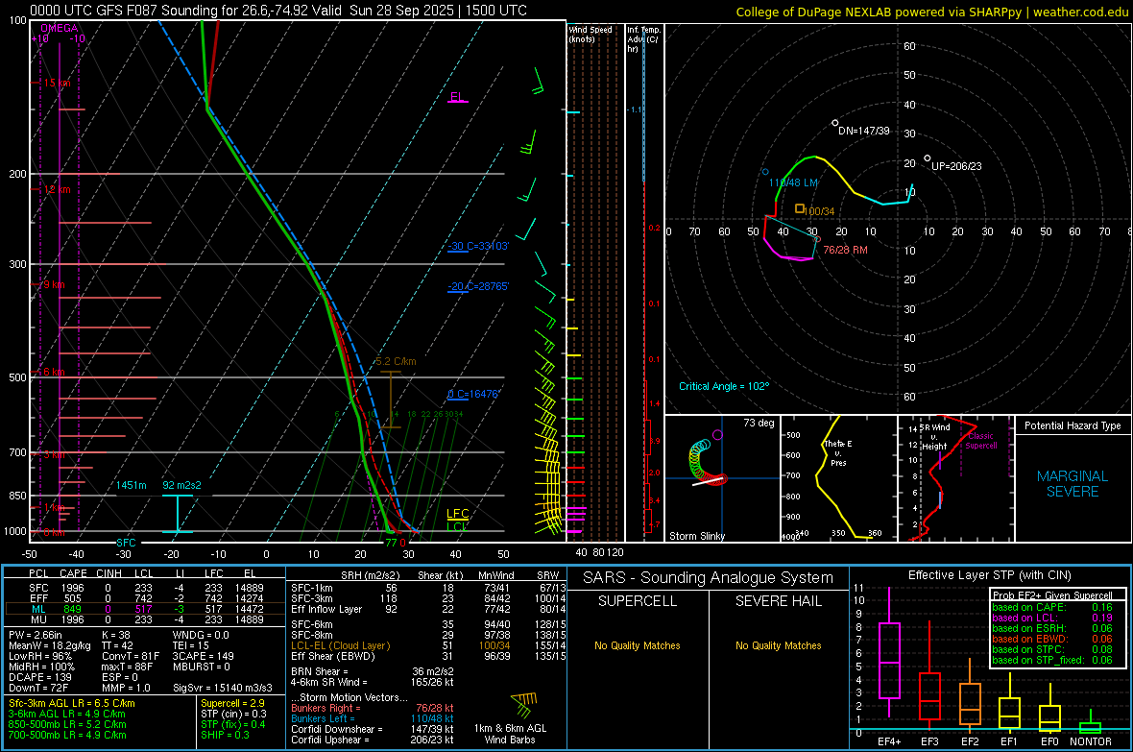Click the CAPE column header in parcel table
The height and width of the screenshot is (752, 1133).
coord(73,573)
